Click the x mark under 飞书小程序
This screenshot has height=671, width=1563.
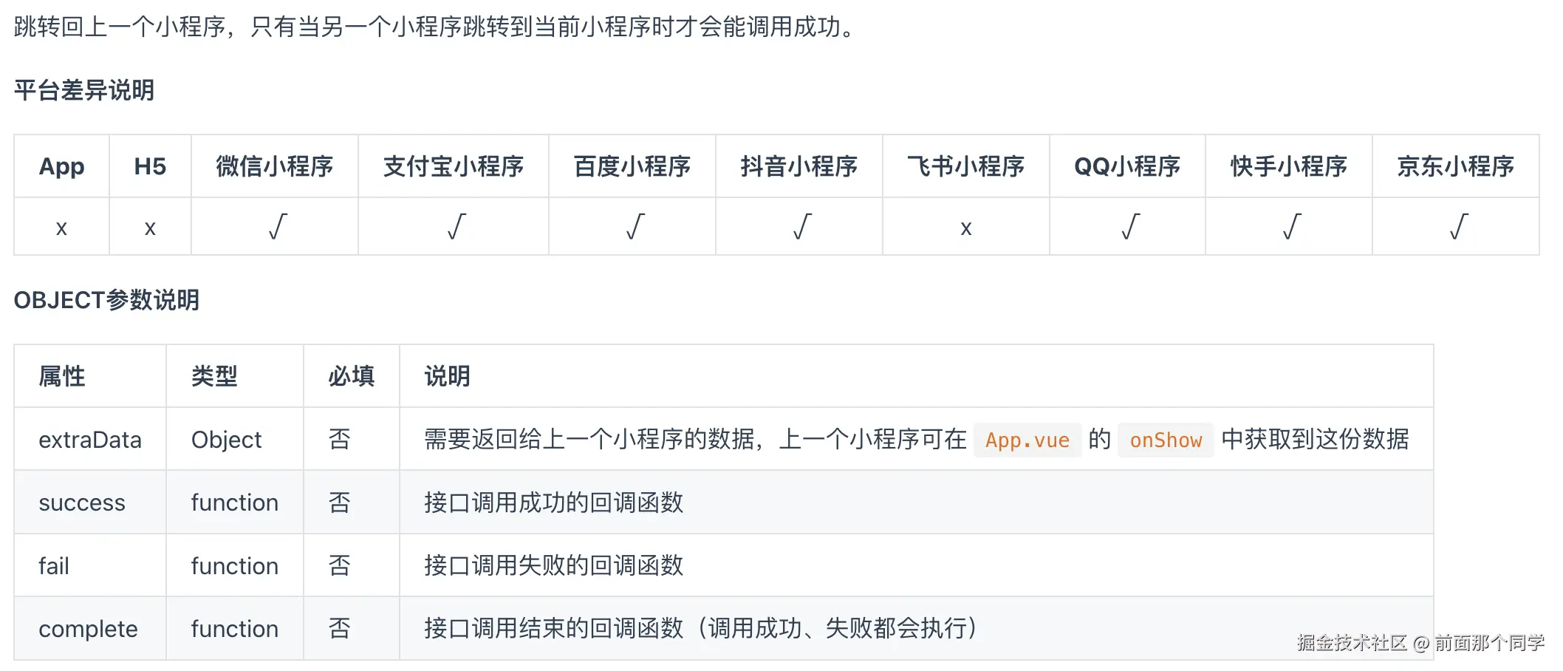pos(965,228)
